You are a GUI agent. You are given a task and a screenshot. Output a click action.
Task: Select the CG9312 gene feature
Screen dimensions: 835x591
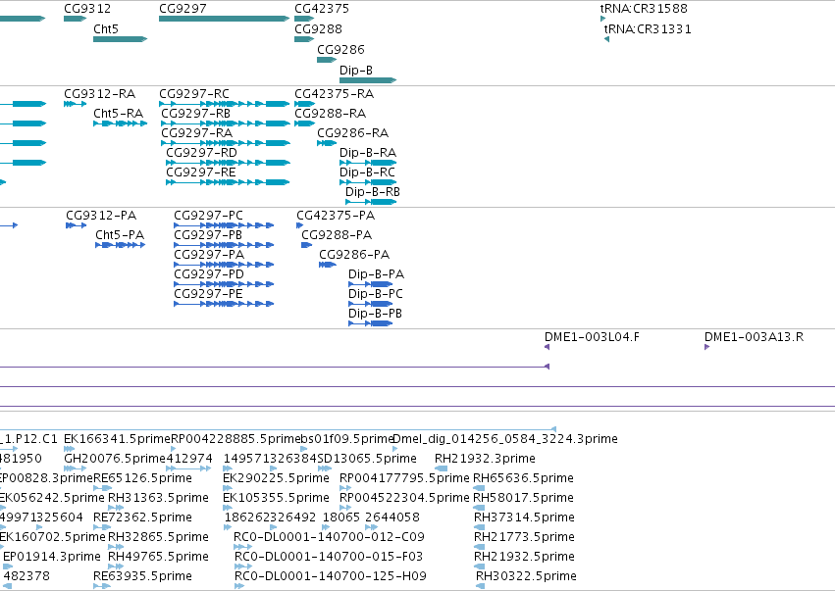(x=76, y=19)
